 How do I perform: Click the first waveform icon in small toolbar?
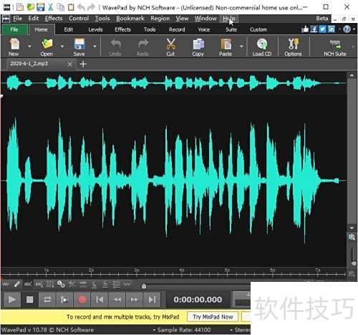point(6,284)
